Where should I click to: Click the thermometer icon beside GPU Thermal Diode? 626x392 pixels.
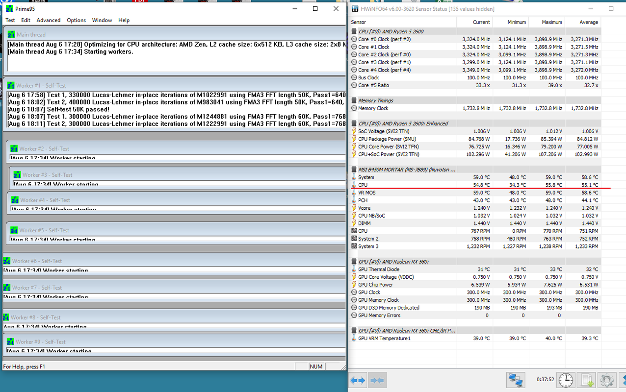point(354,269)
